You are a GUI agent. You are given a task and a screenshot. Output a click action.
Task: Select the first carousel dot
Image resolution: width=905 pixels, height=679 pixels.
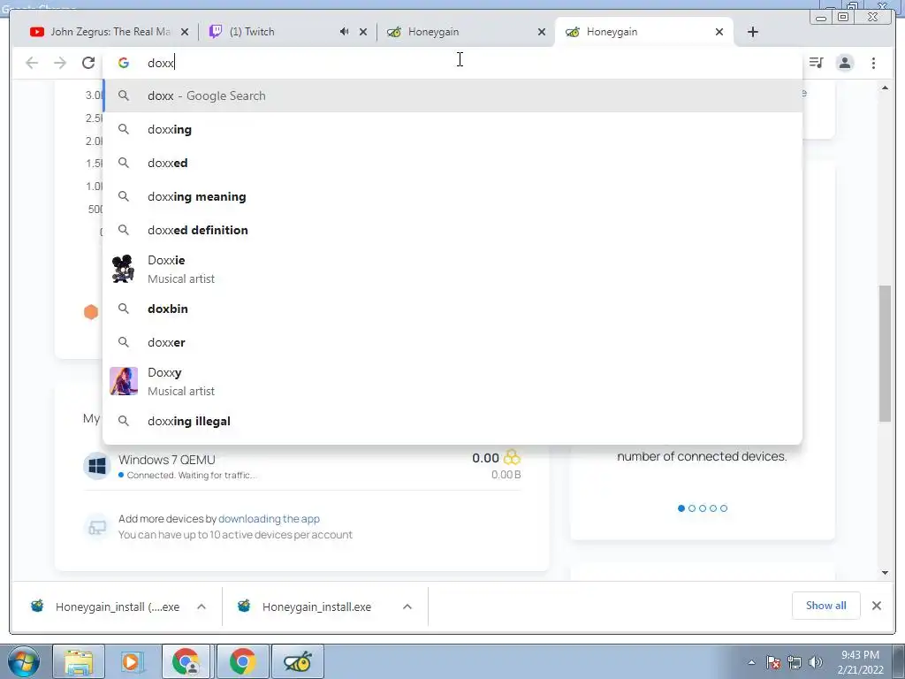click(681, 508)
